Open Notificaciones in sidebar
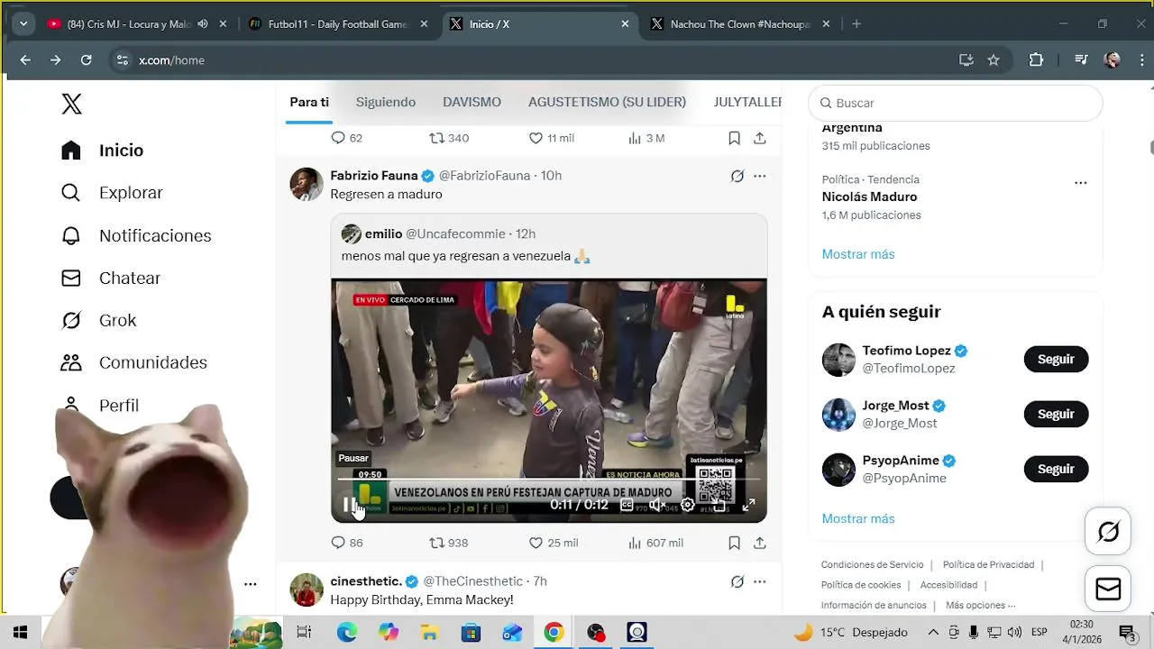 135,235
